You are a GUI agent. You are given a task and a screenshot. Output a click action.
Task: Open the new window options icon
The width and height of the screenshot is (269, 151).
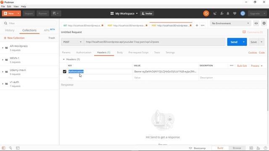56,13
